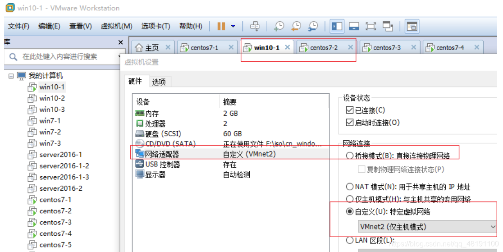The image size is (503, 252).
Task: Select the NAT 模式(N) radio button
Action: click(350, 187)
